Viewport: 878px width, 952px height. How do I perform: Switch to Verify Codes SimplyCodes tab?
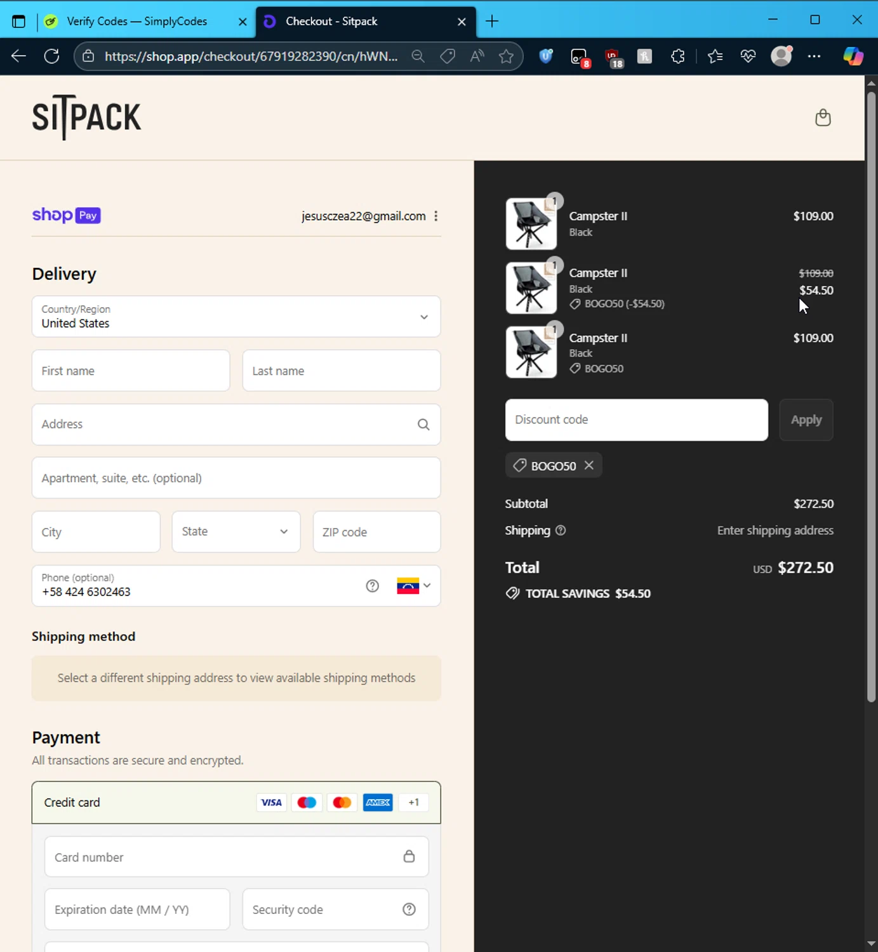click(x=145, y=22)
